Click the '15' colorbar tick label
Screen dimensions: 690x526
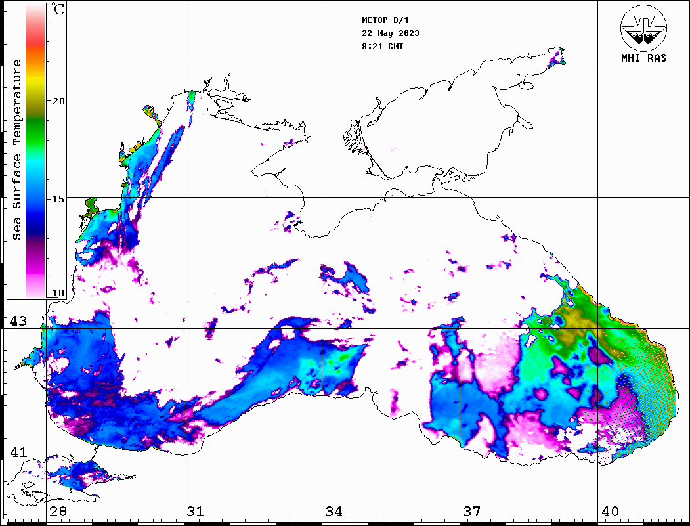pyautogui.click(x=58, y=199)
